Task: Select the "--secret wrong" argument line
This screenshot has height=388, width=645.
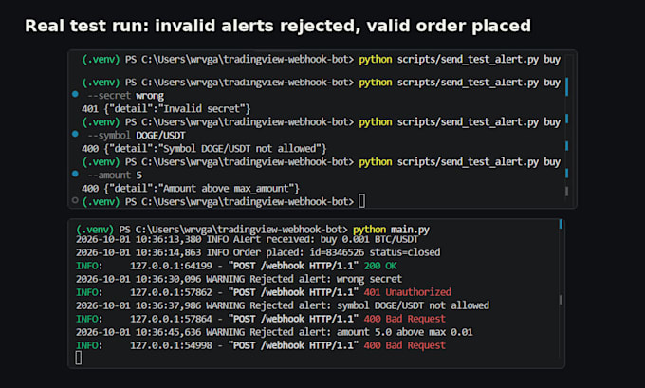Action: pyautogui.click(x=126, y=96)
